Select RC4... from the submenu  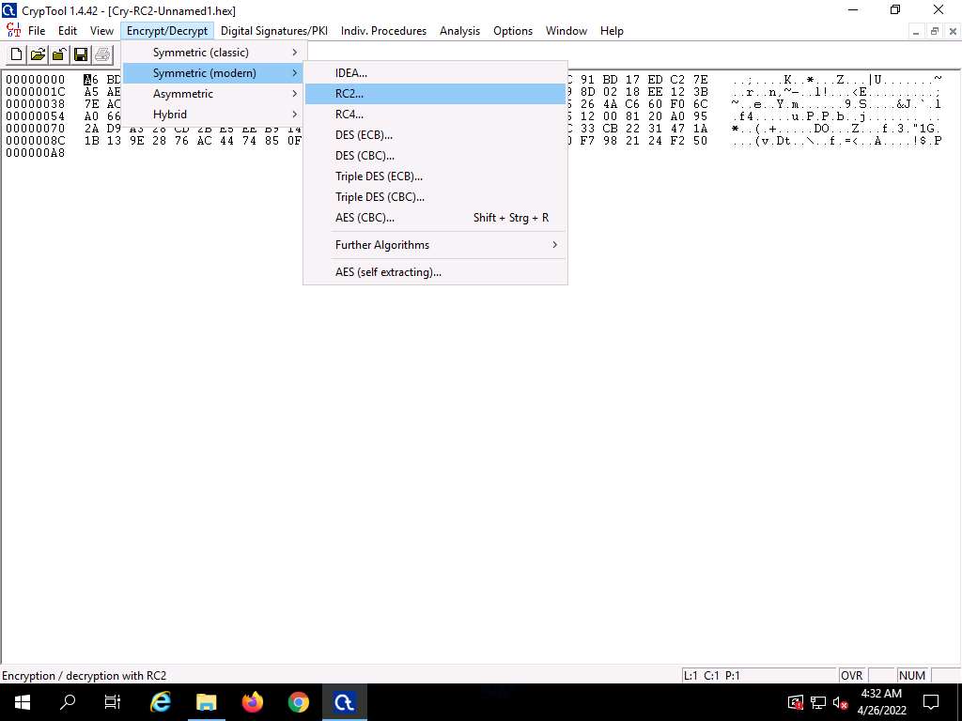coord(349,115)
